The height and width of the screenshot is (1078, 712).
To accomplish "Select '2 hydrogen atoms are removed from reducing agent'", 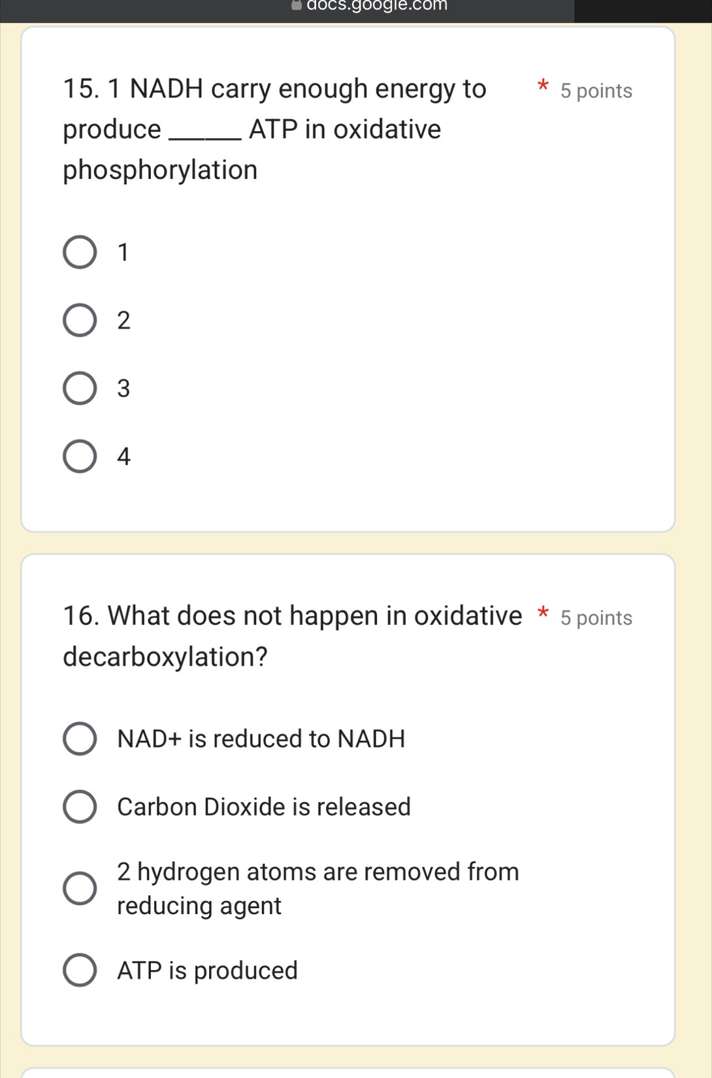I will (x=80, y=889).
